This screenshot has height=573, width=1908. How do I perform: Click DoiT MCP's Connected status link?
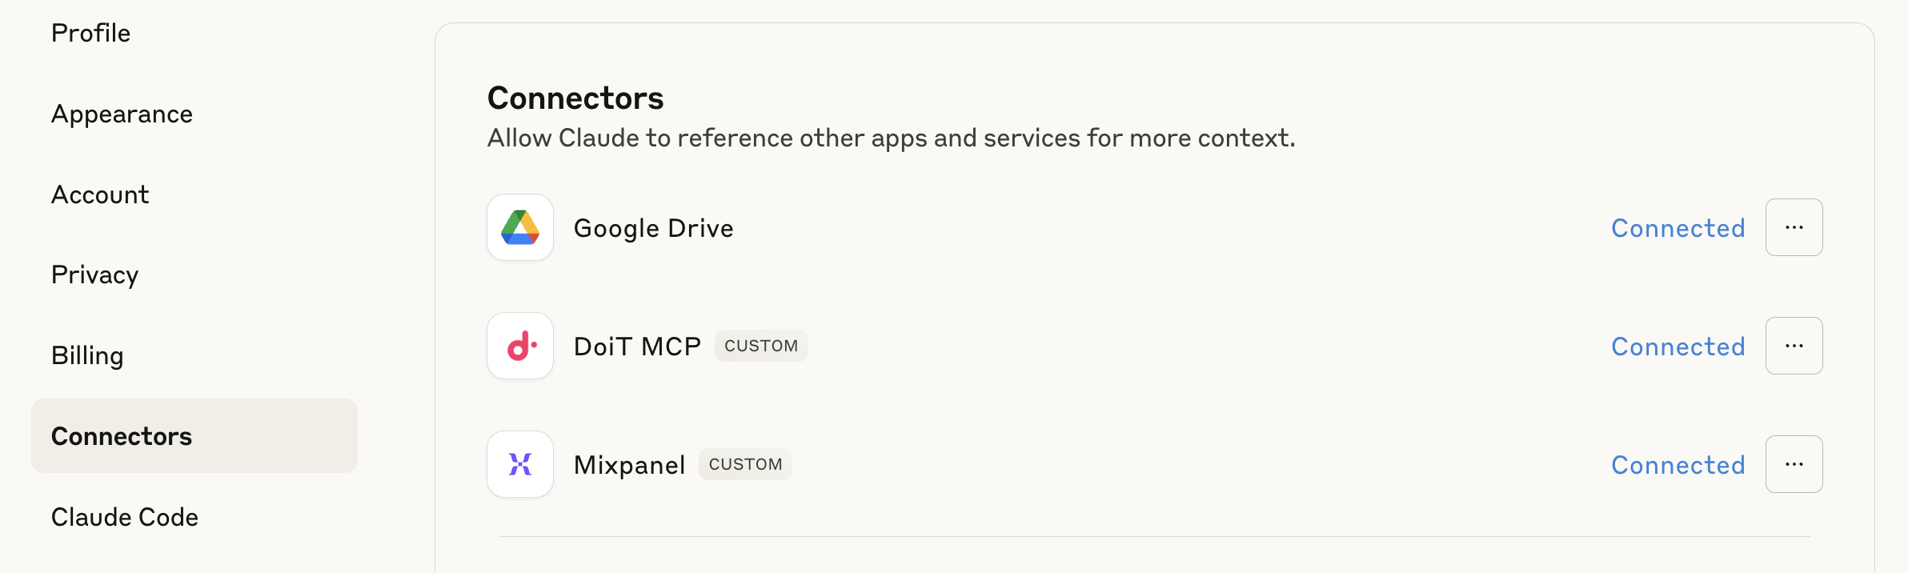[1678, 347]
